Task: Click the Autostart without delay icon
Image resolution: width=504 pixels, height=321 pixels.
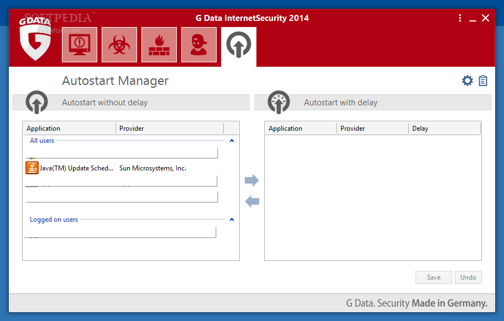Action: [x=36, y=102]
